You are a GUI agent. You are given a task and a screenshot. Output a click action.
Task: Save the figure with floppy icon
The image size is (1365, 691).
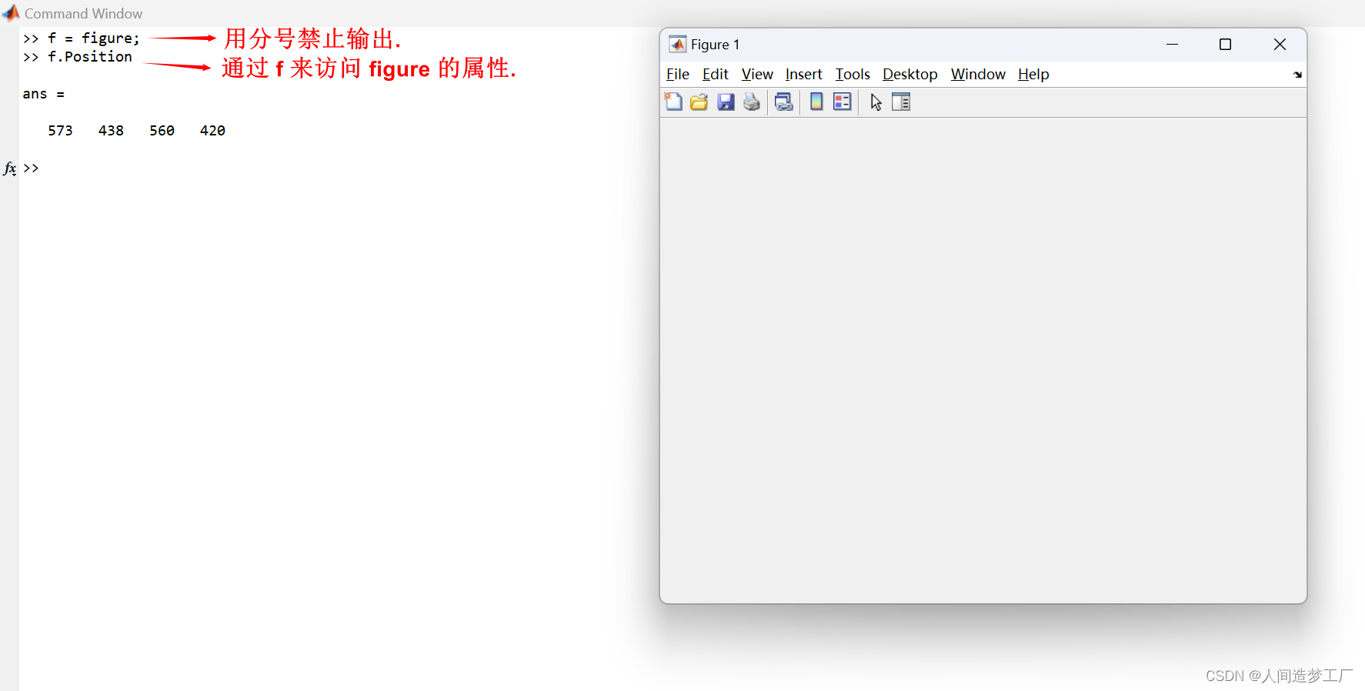(726, 102)
